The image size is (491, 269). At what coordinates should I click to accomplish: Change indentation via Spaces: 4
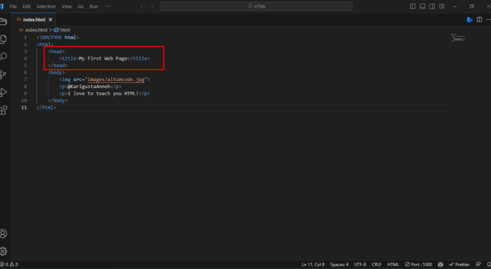coord(339,265)
